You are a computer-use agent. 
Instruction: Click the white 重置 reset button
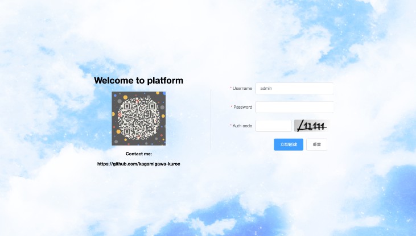pyautogui.click(x=316, y=144)
